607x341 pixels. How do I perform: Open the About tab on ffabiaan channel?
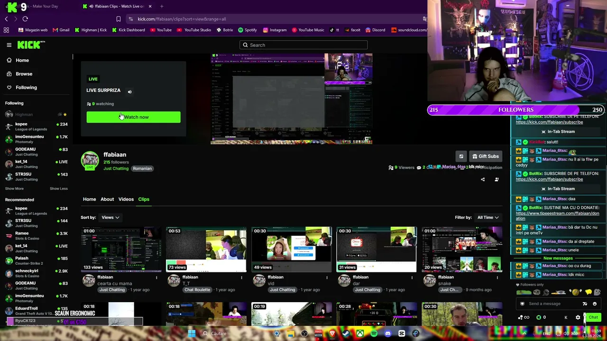point(107,199)
